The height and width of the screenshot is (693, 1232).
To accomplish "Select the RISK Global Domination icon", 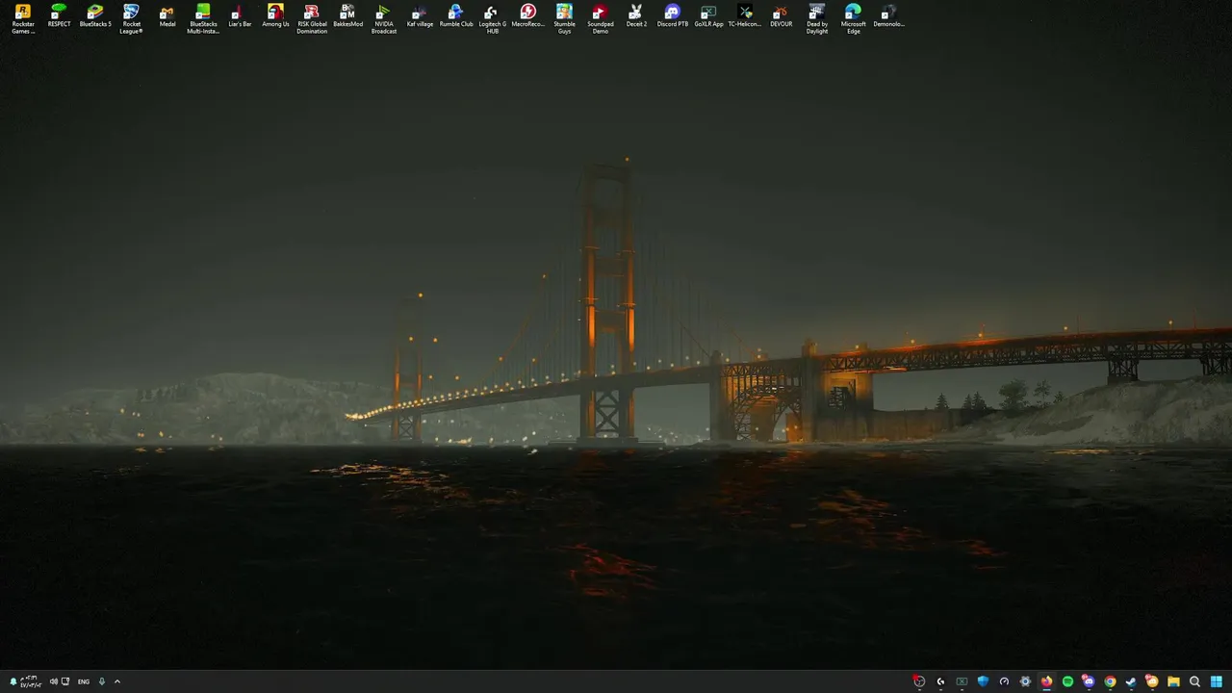I will tap(312, 18).
